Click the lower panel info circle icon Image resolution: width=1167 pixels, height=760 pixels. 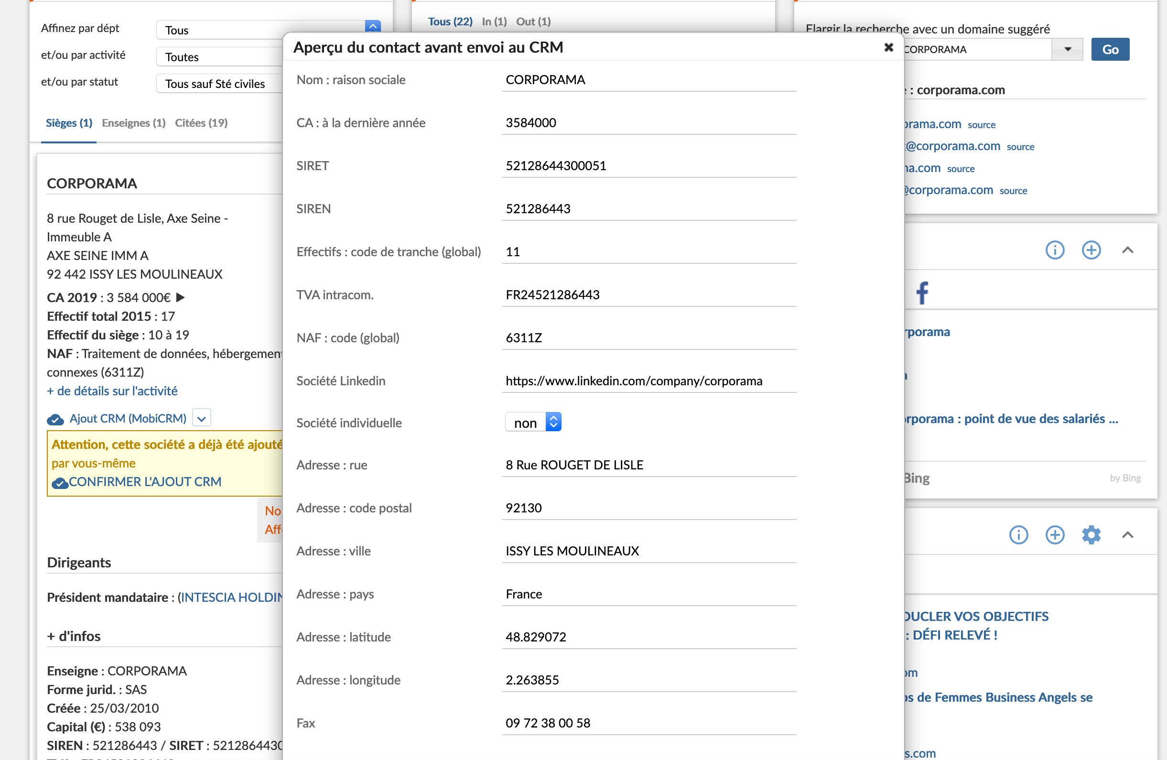[1018, 534]
